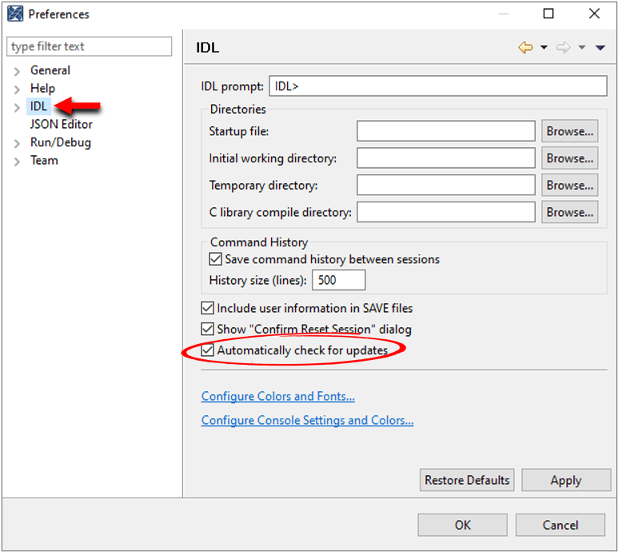Browse for the Temporary directory
This screenshot has height=556, width=622.
point(570,185)
